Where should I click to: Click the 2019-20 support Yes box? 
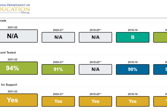click(95, 101)
